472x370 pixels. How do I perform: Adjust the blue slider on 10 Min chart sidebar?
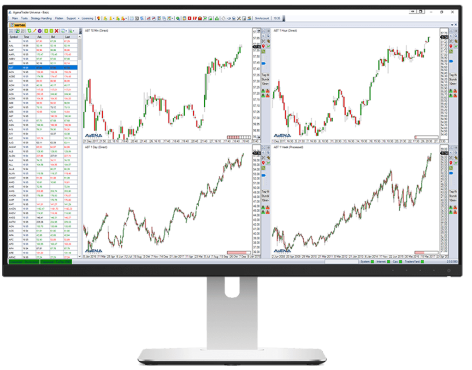tap(263, 64)
